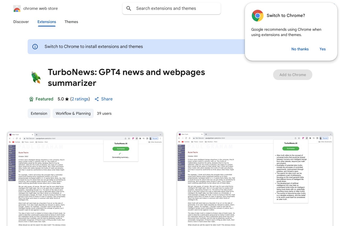Click the TurboNews extension title
Image resolution: width=340 pixels, height=226 pixels.
[x=126, y=77]
